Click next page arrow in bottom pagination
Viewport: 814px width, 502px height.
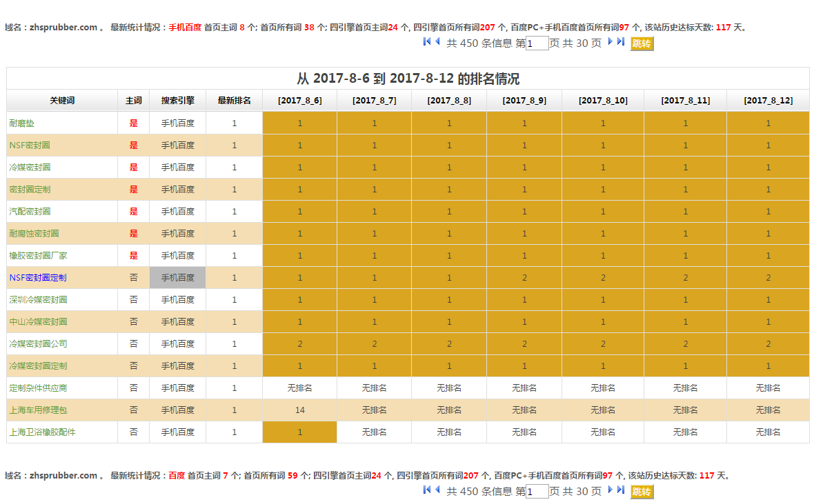610,490
